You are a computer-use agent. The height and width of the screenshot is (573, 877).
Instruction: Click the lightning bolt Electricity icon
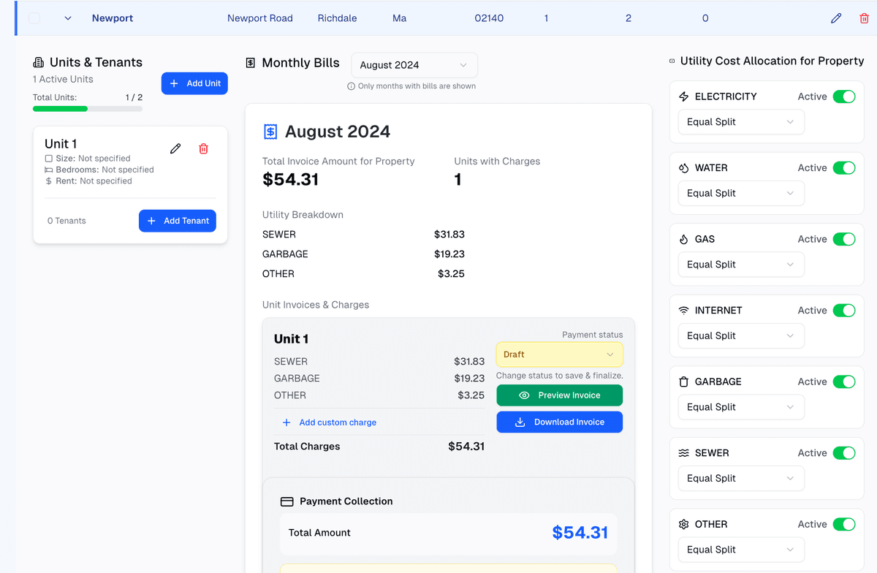(x=684, y=96)
